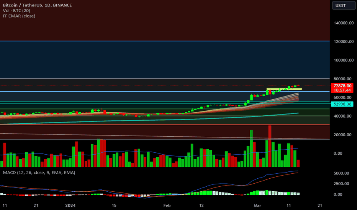
Task: Click the 21 date label near right edge
Action: (320, 205)
